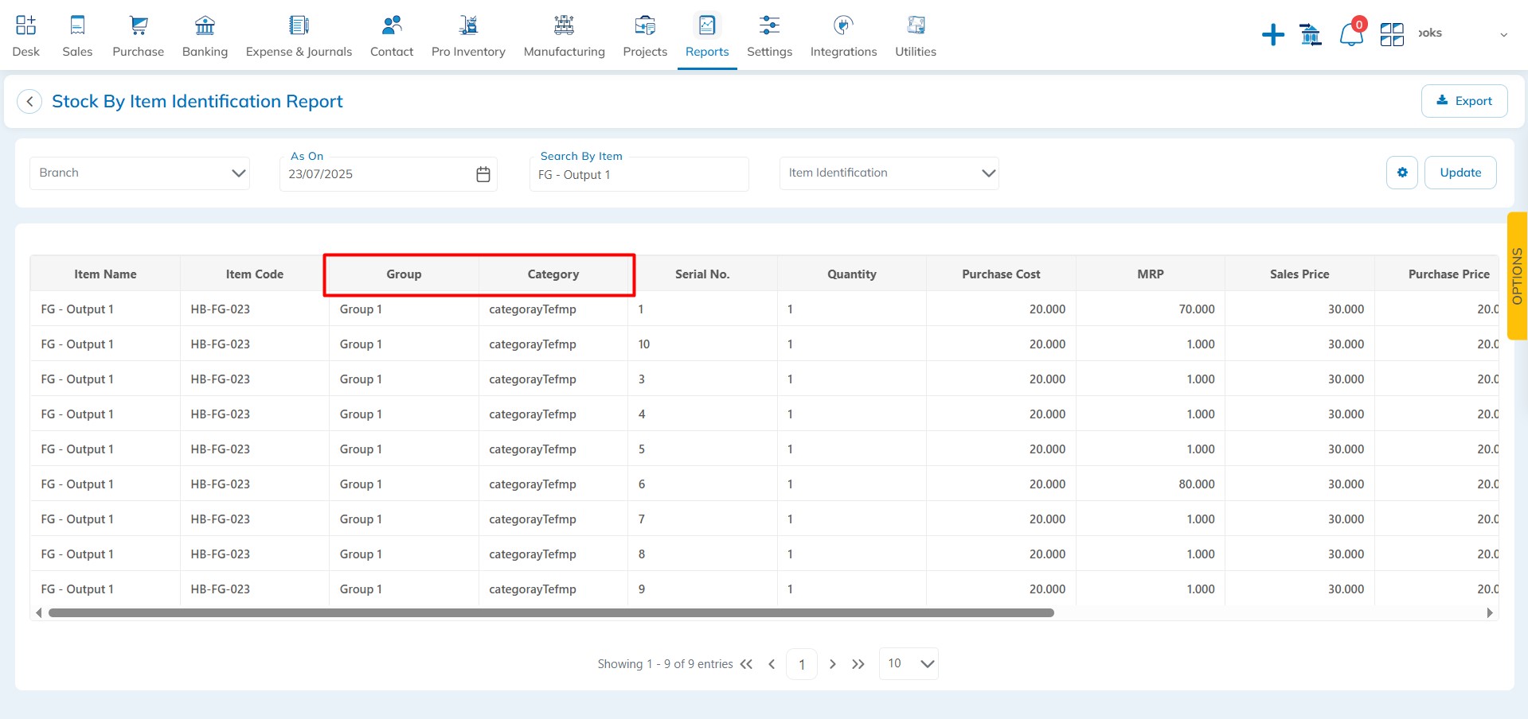Click the scrollbar left arrow
1528x719 pixels.
(x=38, y=613)
